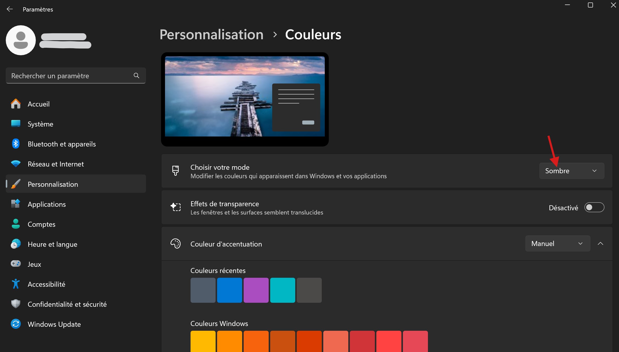
Task: Click the transparency effects sparkle icon
Action: 176,207
